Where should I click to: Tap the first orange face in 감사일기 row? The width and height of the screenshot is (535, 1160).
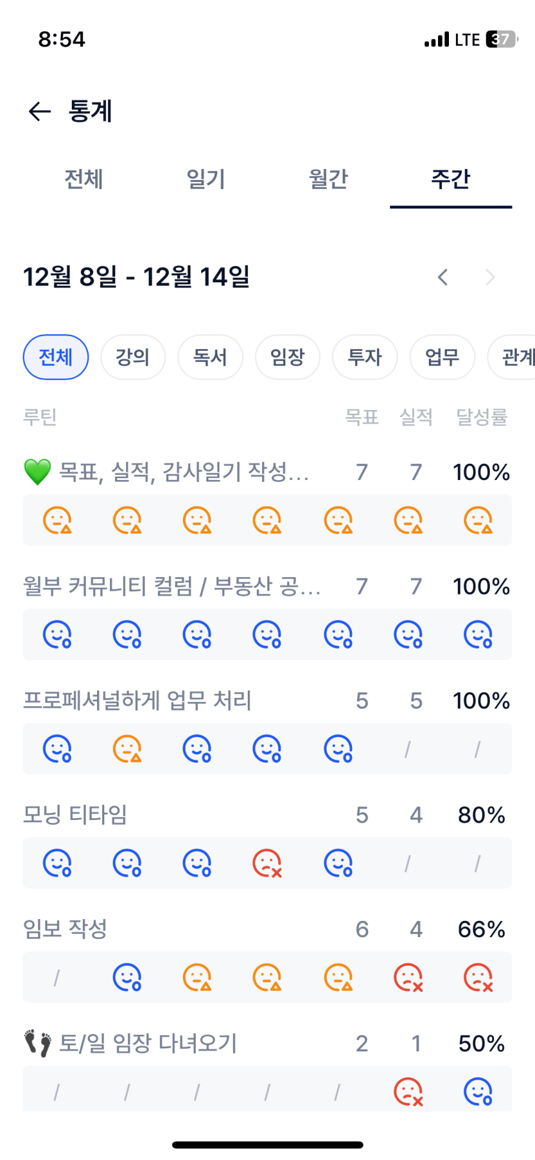coord(57,520)
